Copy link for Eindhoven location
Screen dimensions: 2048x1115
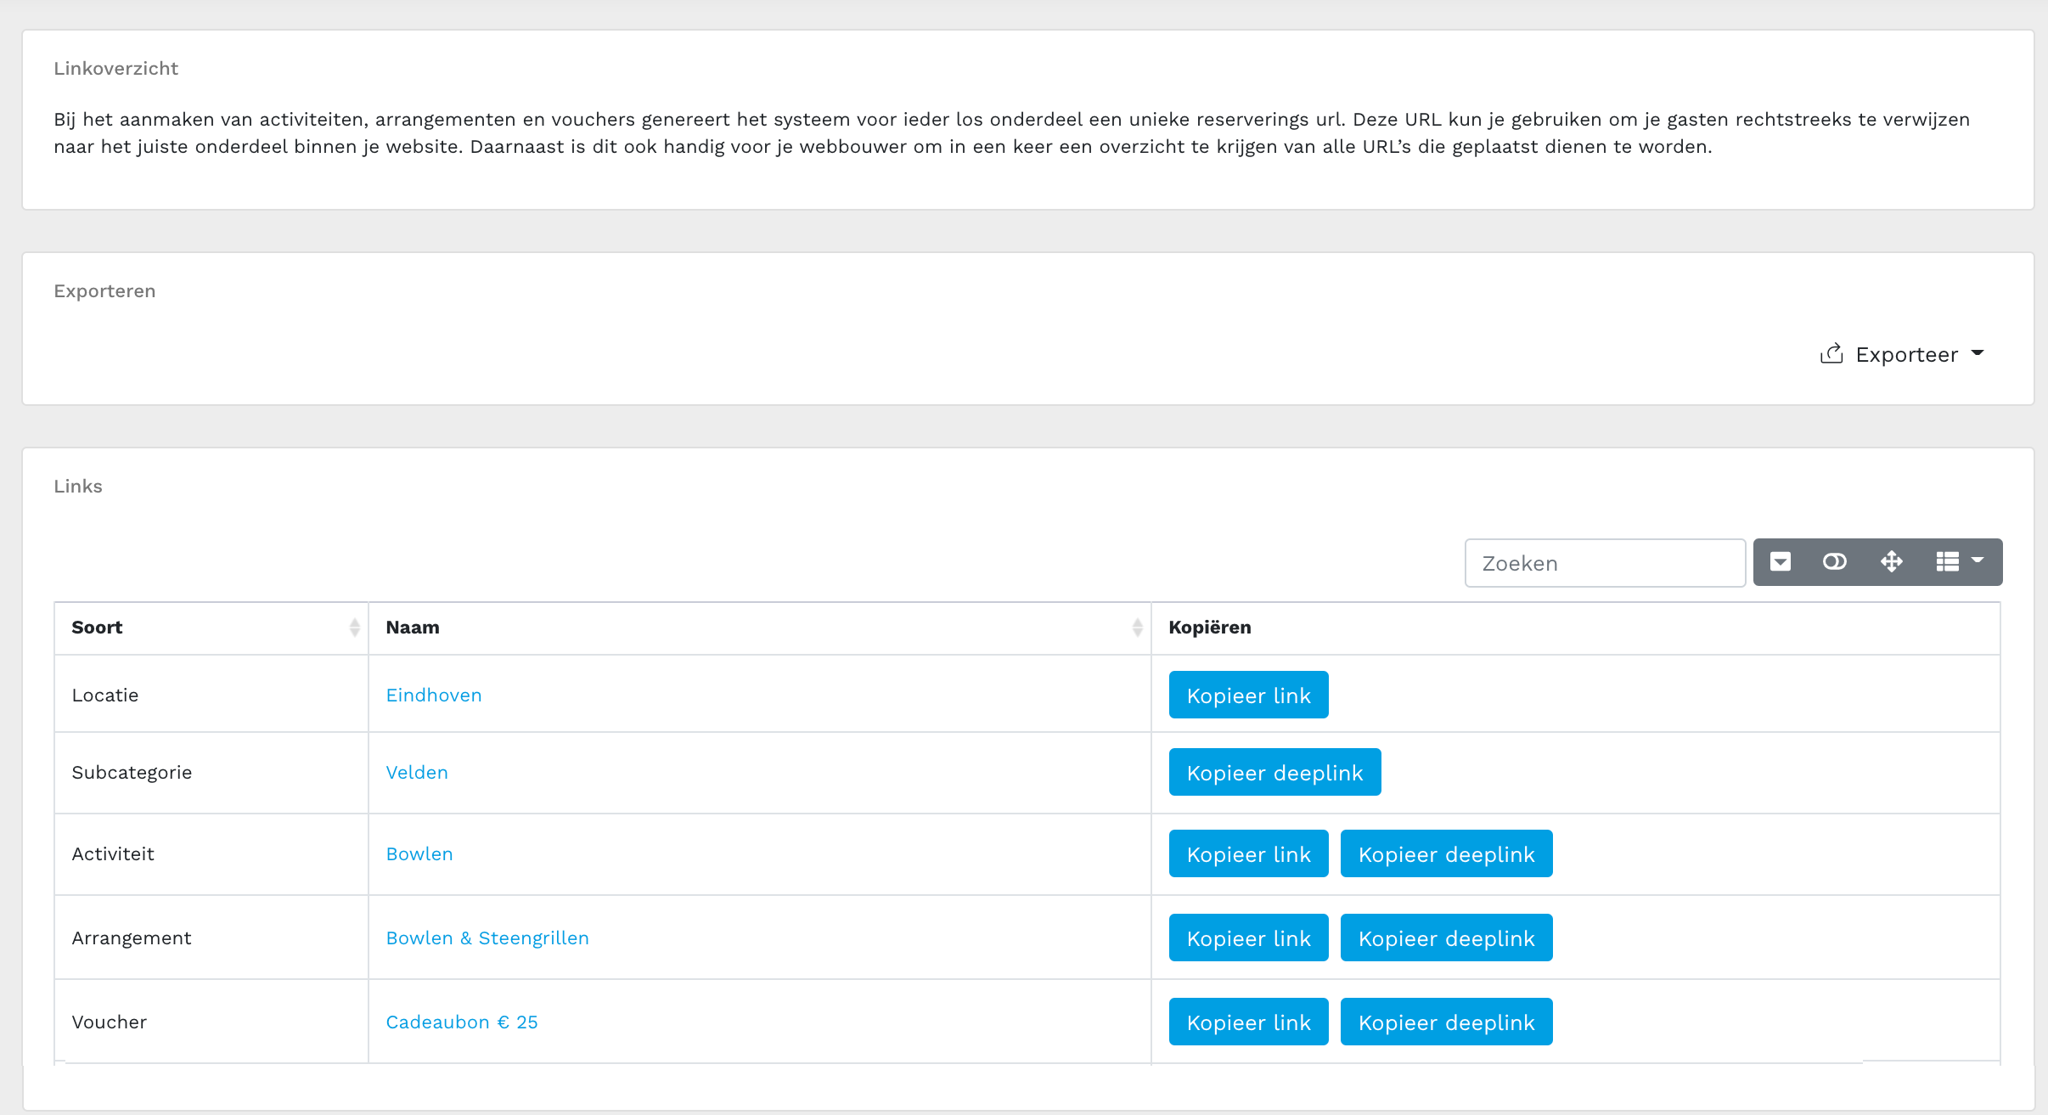tap(1248, 695)
